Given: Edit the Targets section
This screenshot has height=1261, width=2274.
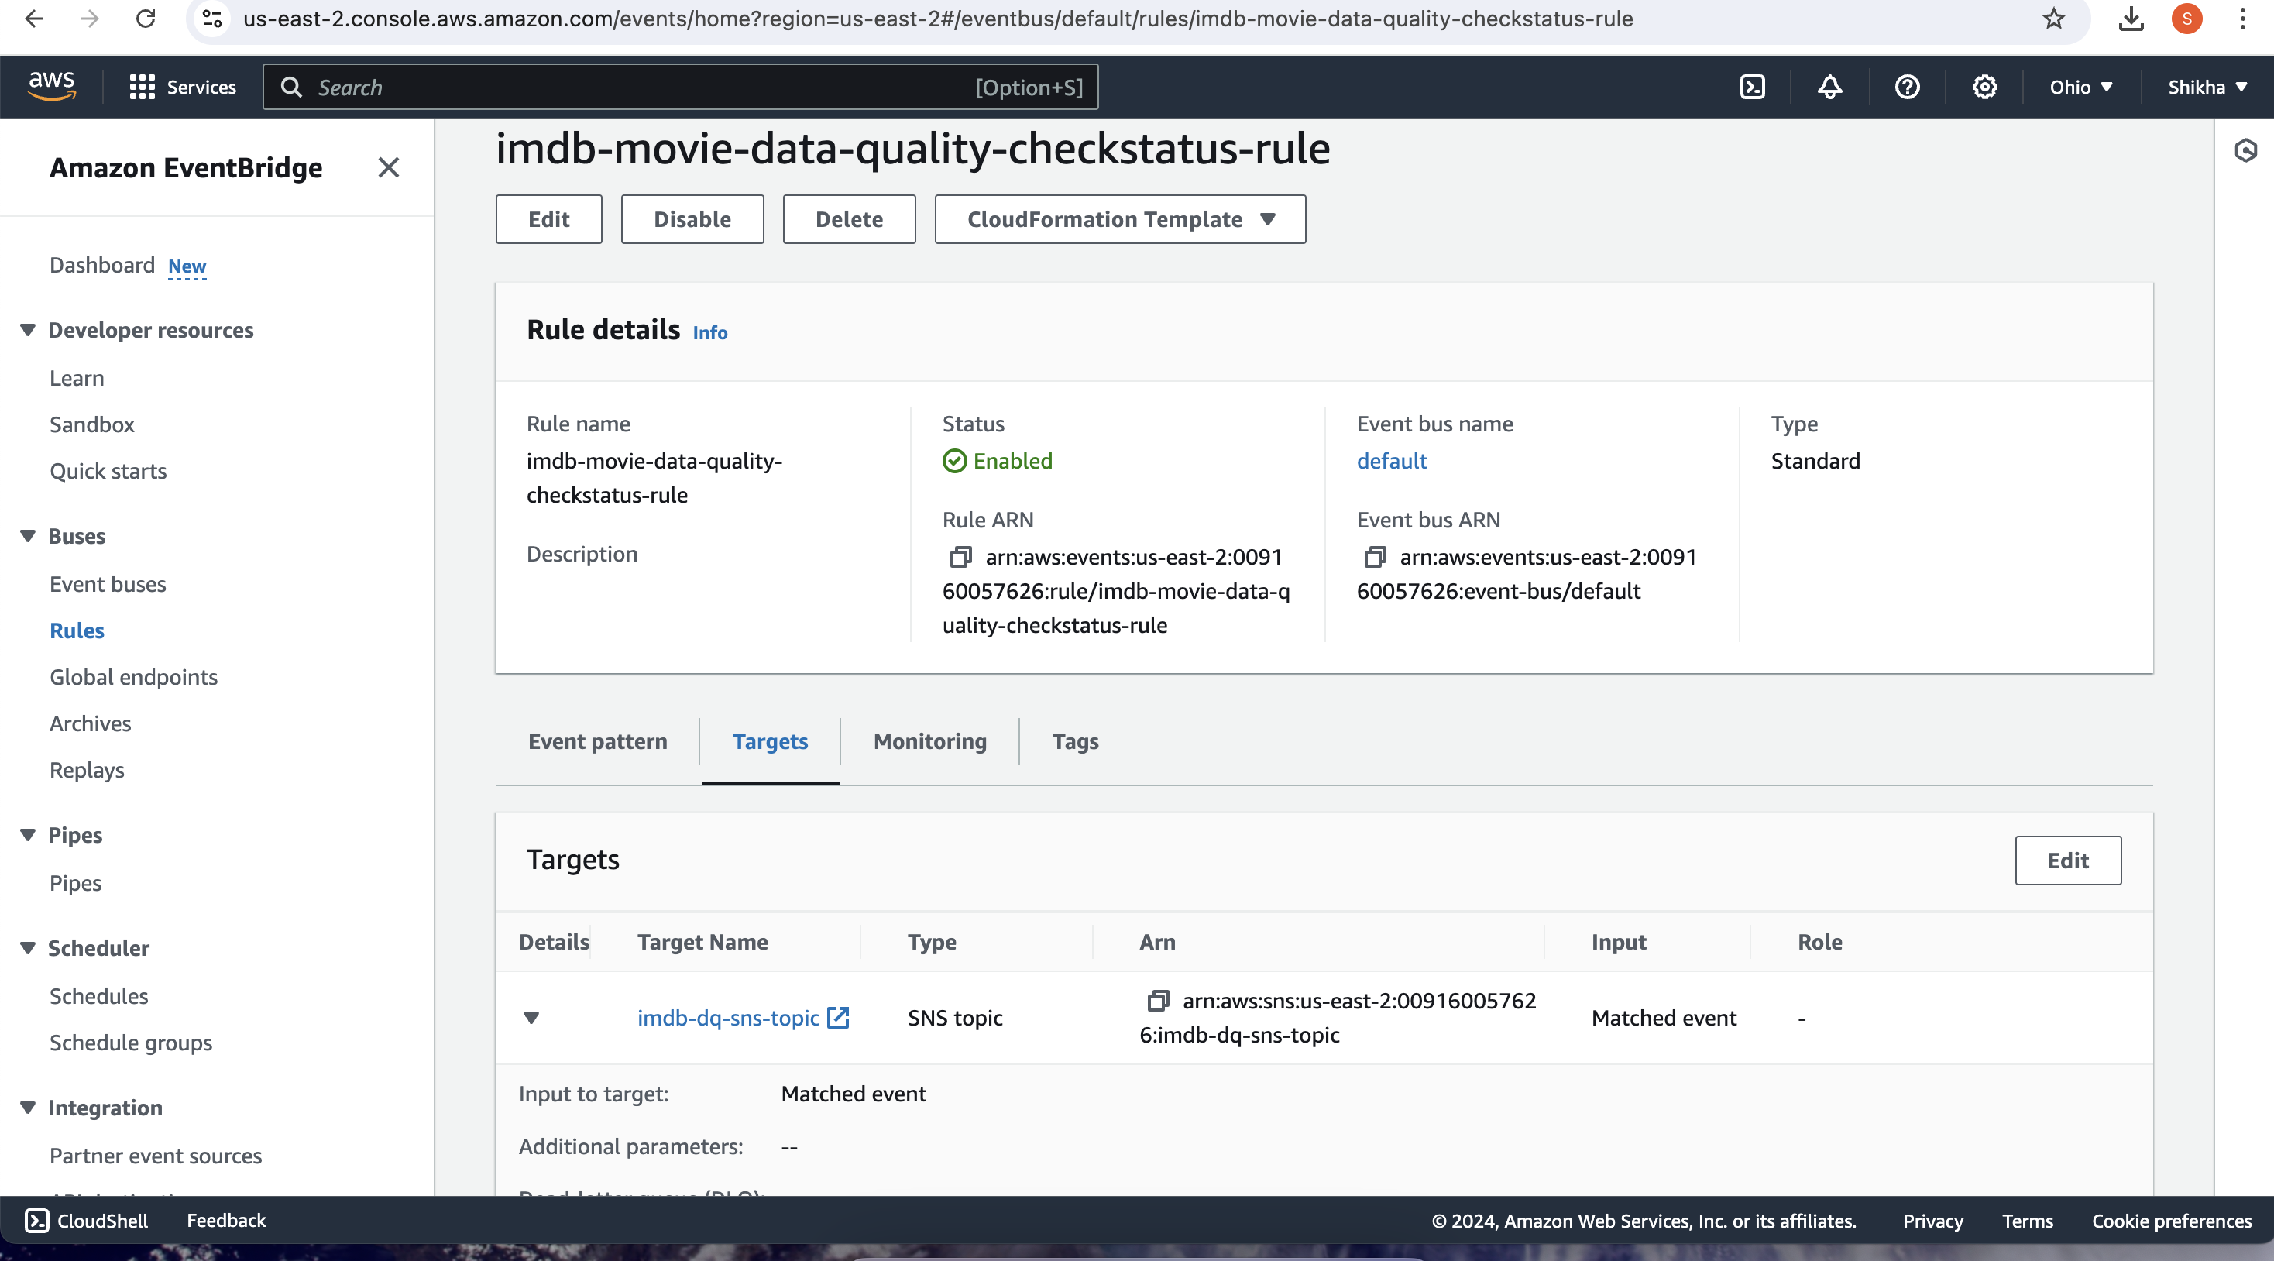Looking at the screenshot, I should coord(2067,860).
